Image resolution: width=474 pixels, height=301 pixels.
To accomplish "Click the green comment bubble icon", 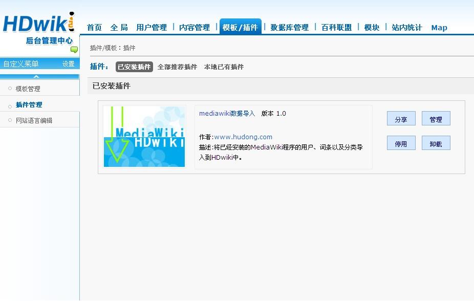I will 74,50.
